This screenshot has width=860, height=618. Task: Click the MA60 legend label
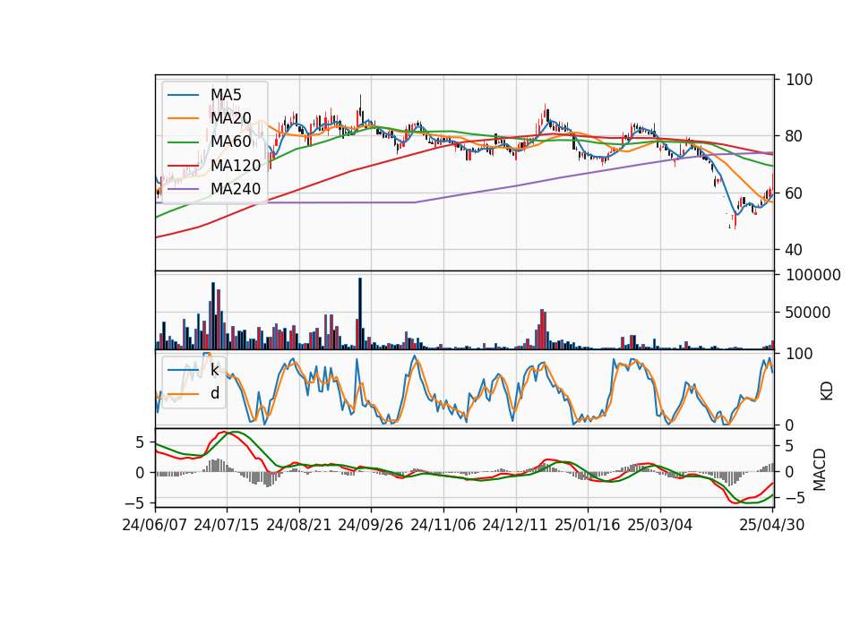[230, 142]
